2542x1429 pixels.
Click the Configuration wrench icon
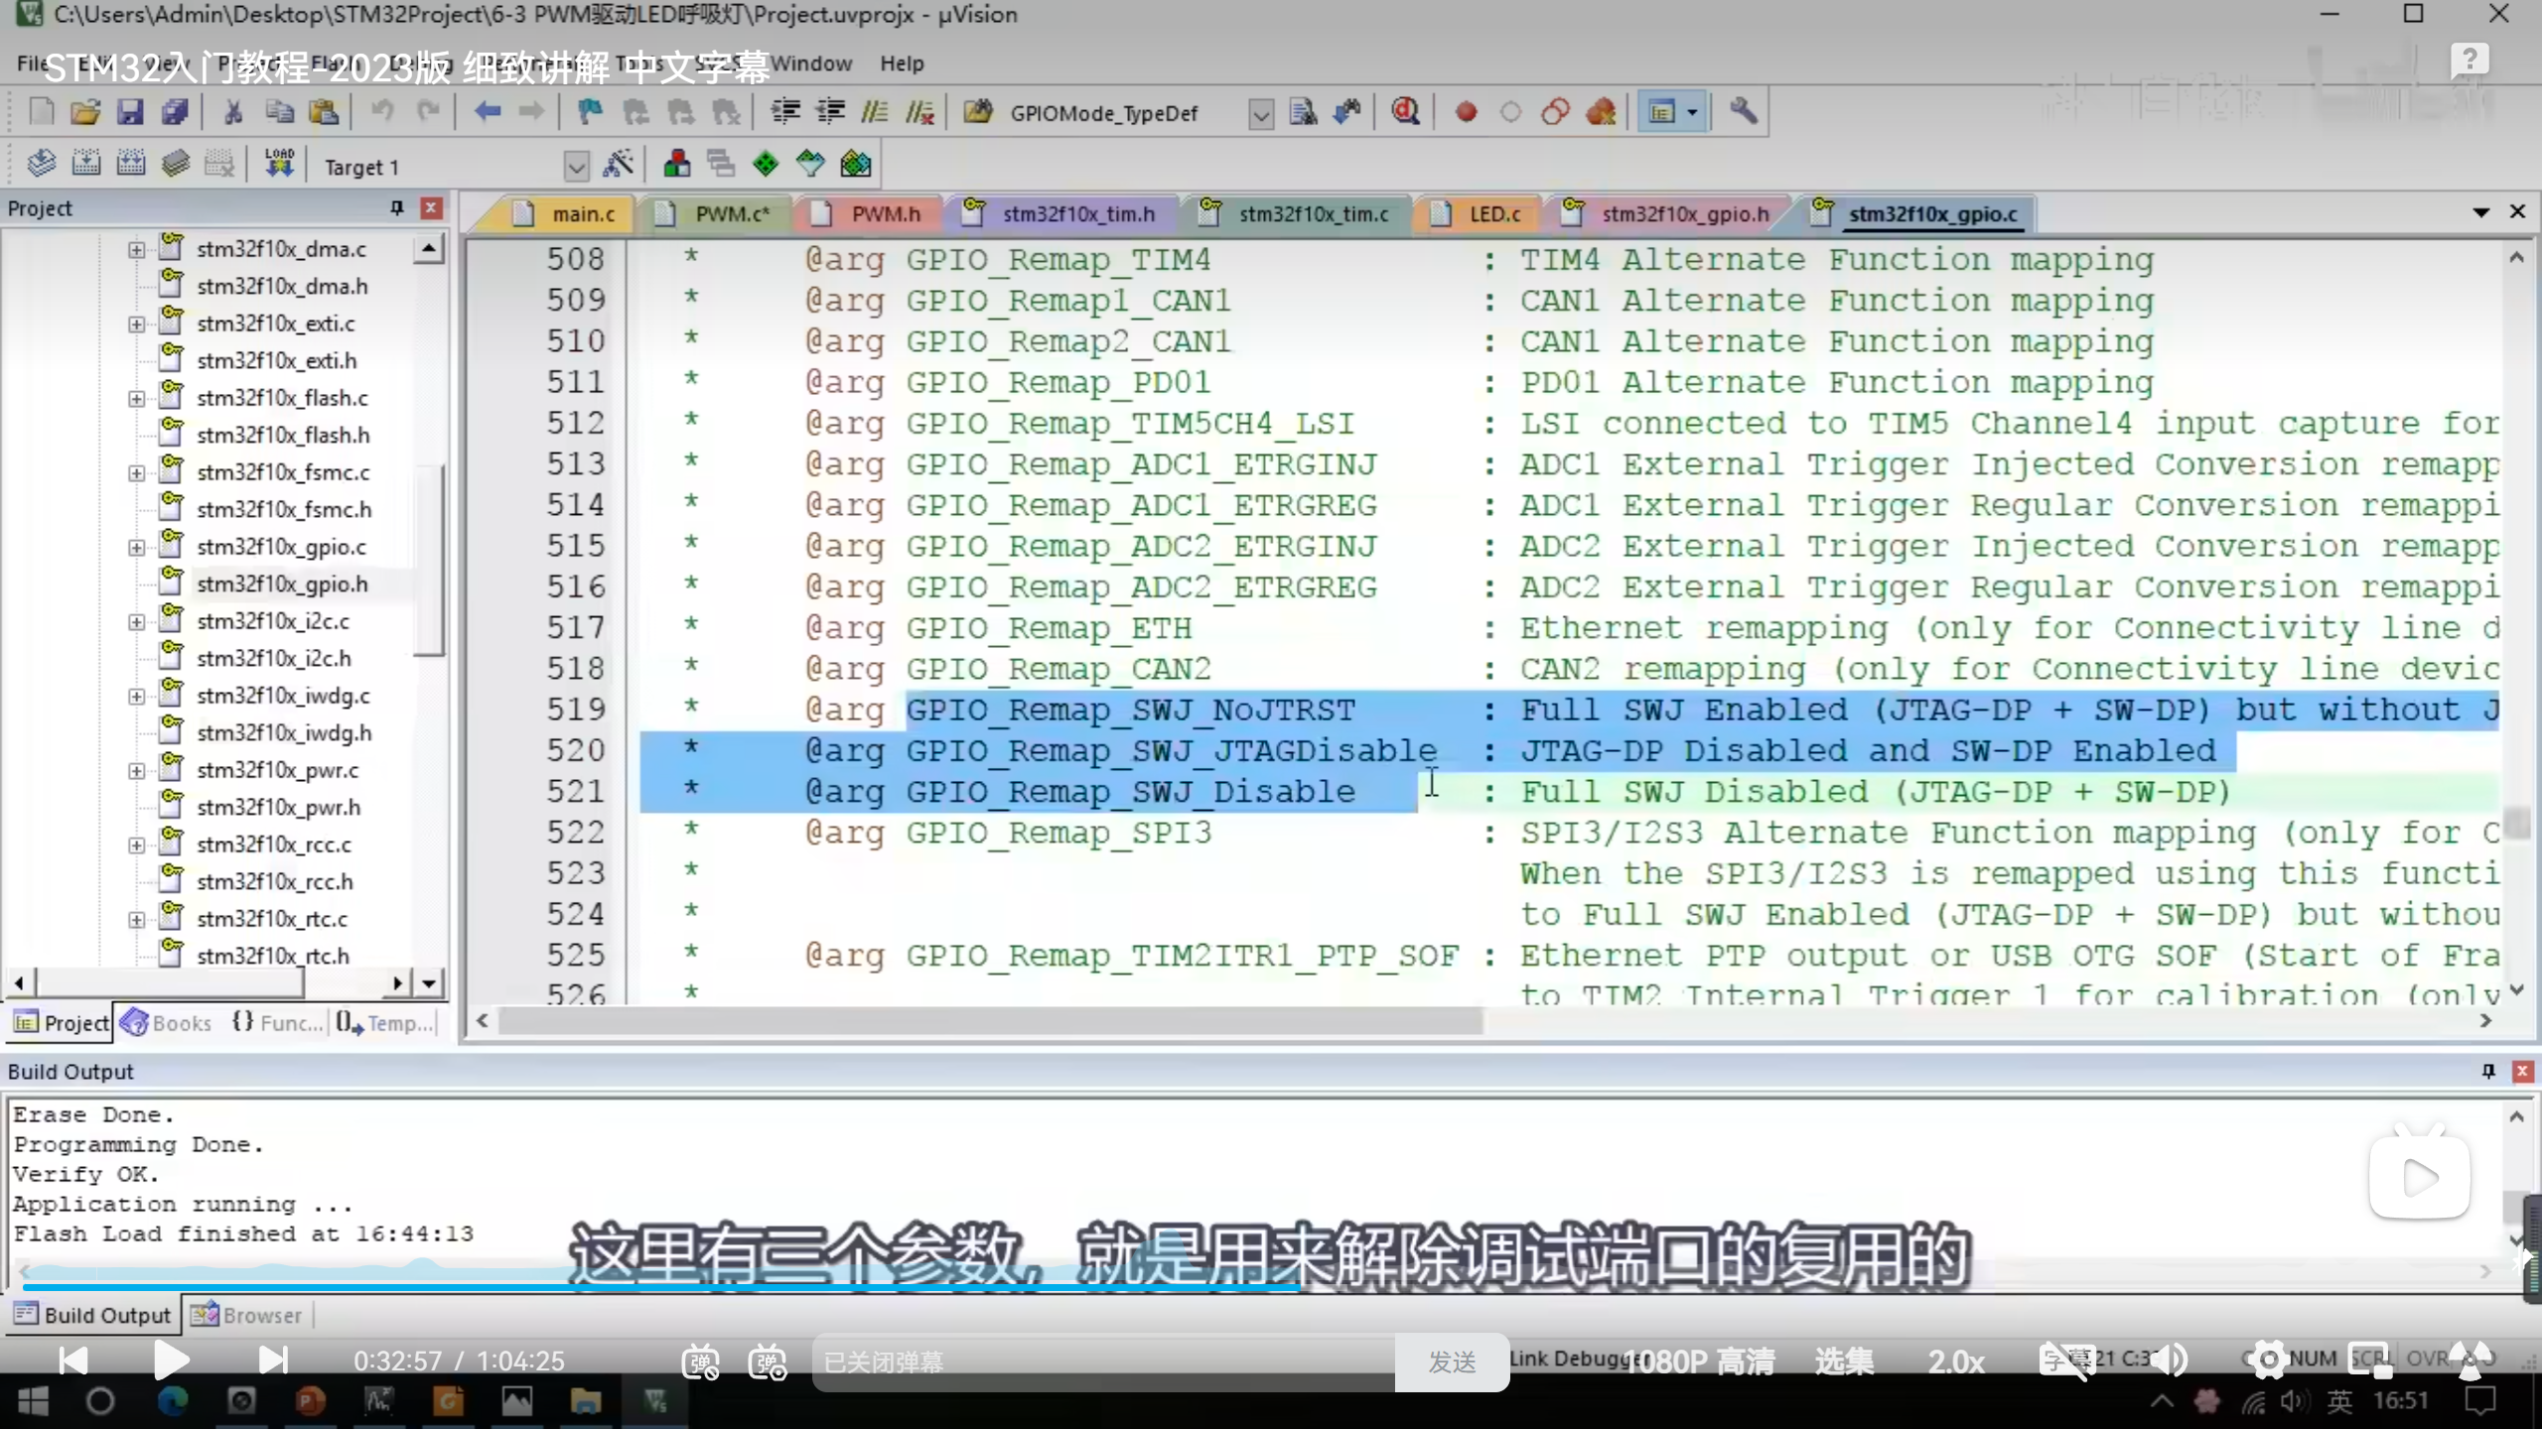click(1743, 111)
